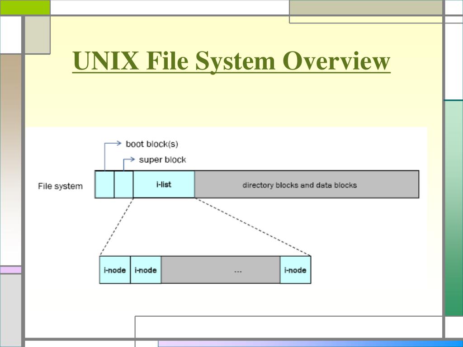
Task: Select the first i-node box on the left
Action: (x=115, y=270)
